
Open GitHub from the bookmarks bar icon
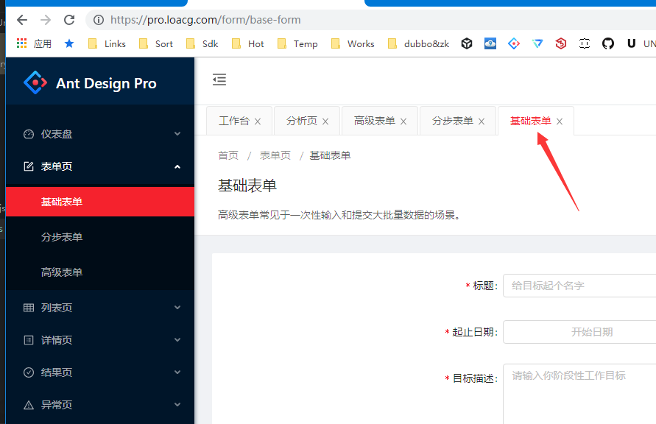click(x=608, y=43)
